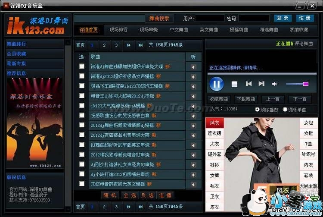
Task: Listen icon for 电音王dj冰与火超嗨2012dj串烧
Action: point(193,96)
